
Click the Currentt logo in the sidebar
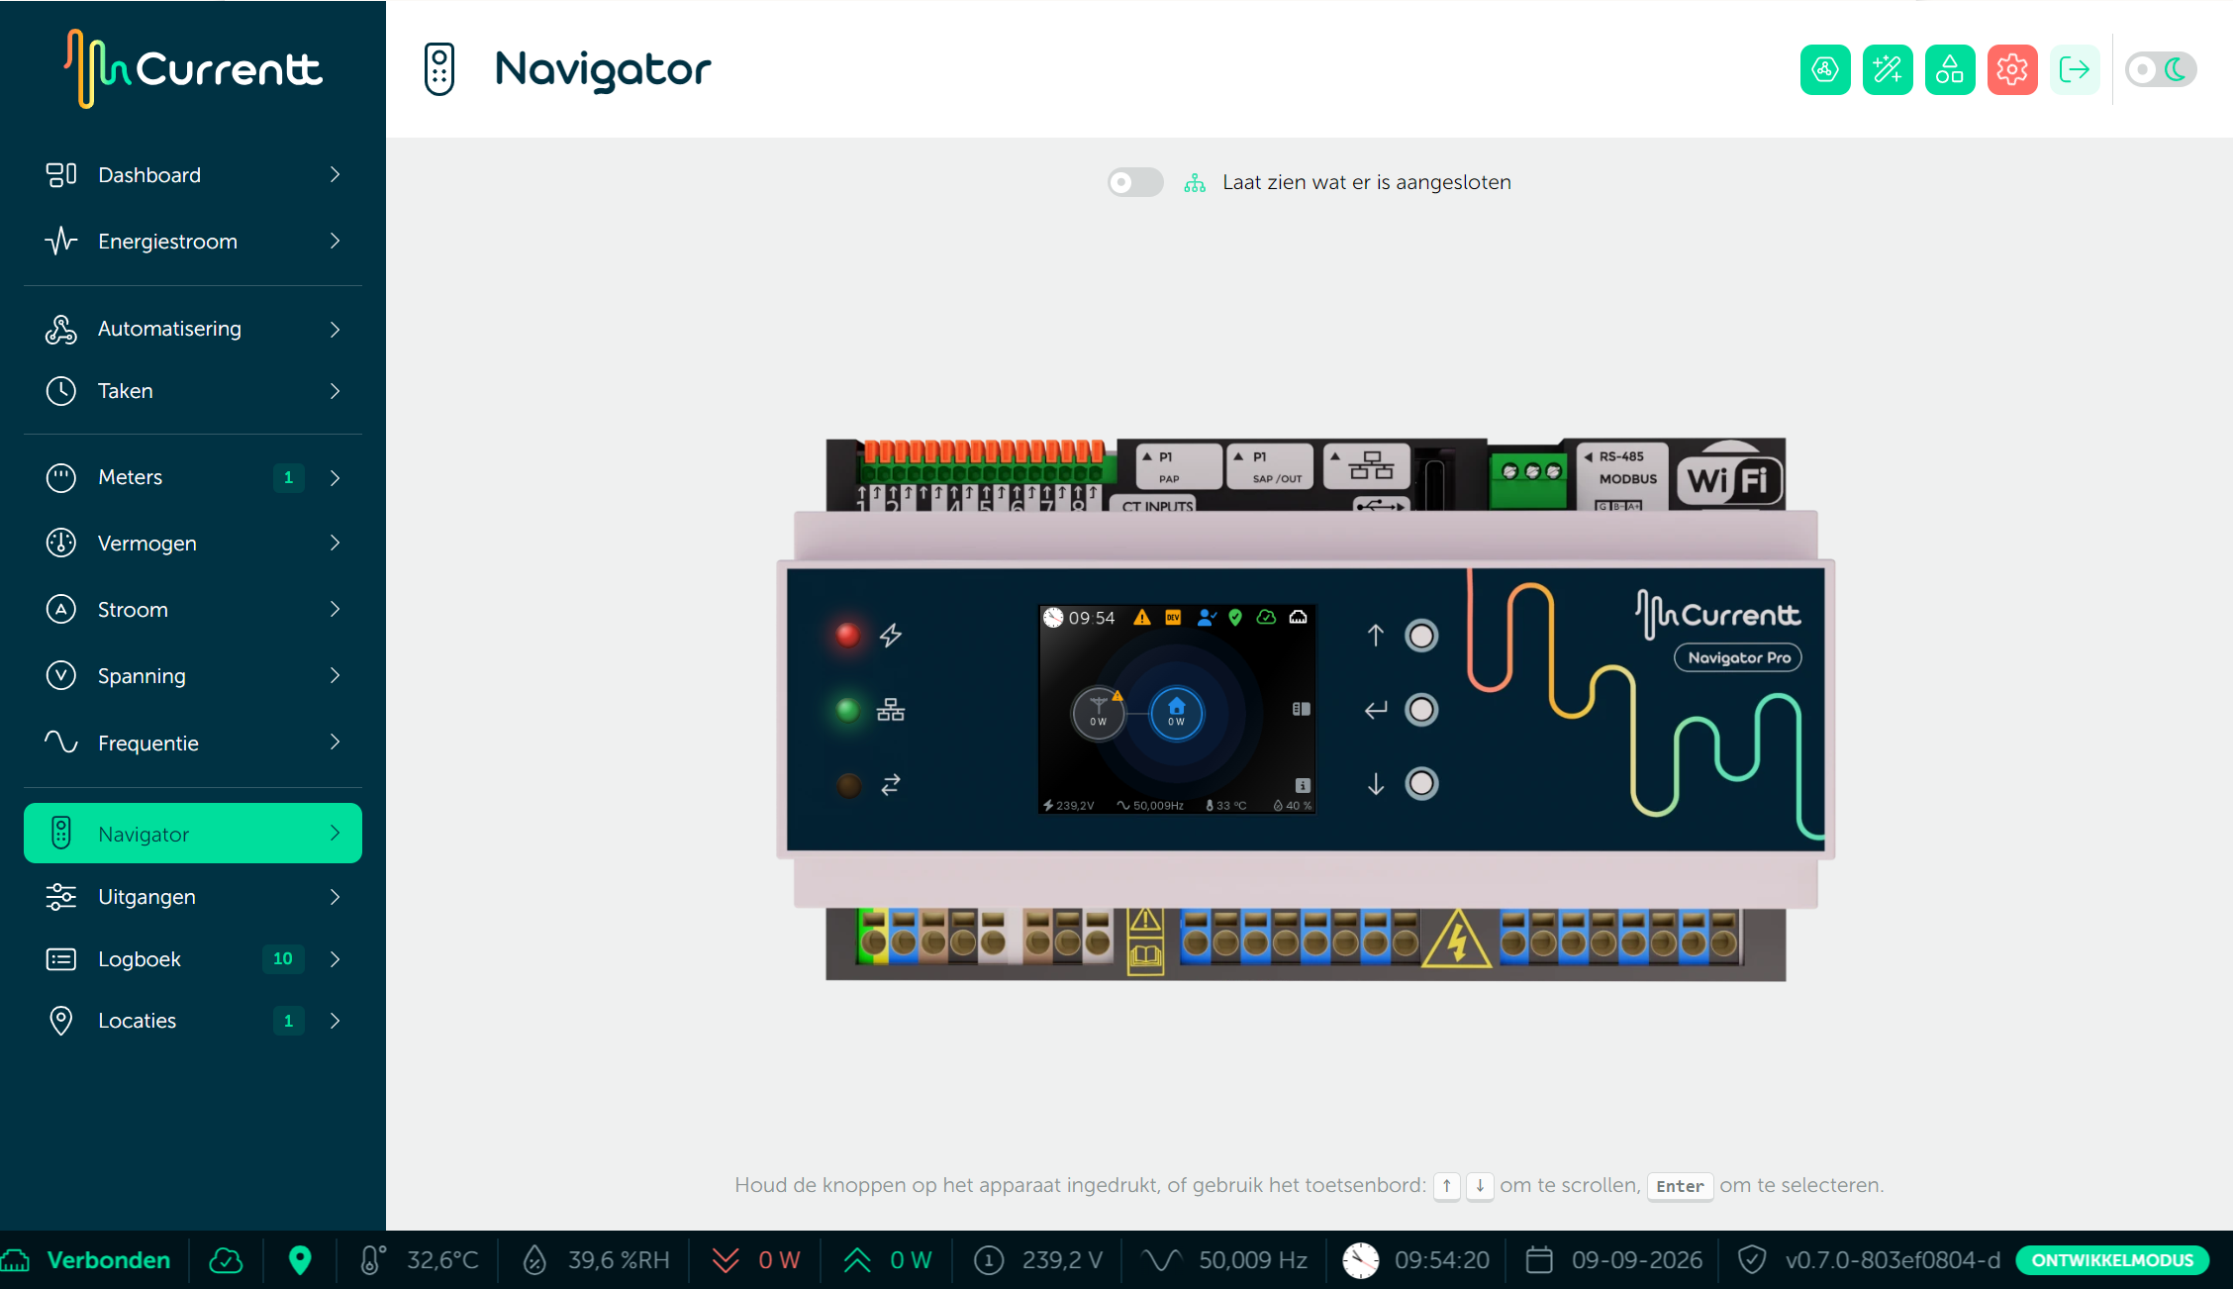(x=194, y=68)
